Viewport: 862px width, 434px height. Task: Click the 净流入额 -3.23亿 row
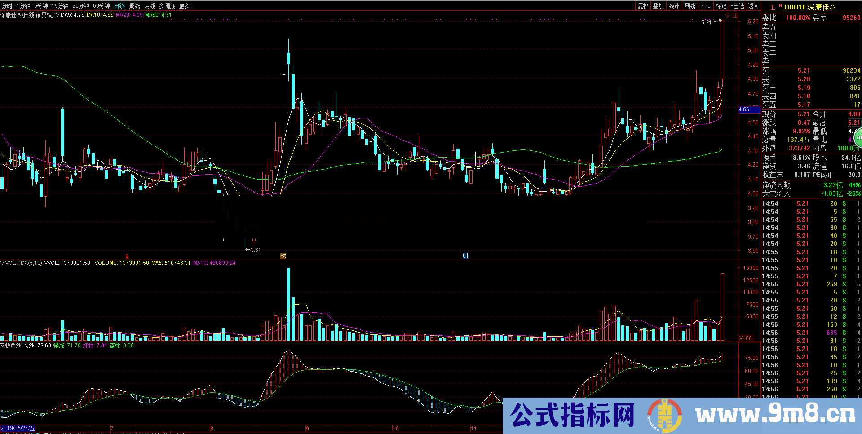pos(811,185)
